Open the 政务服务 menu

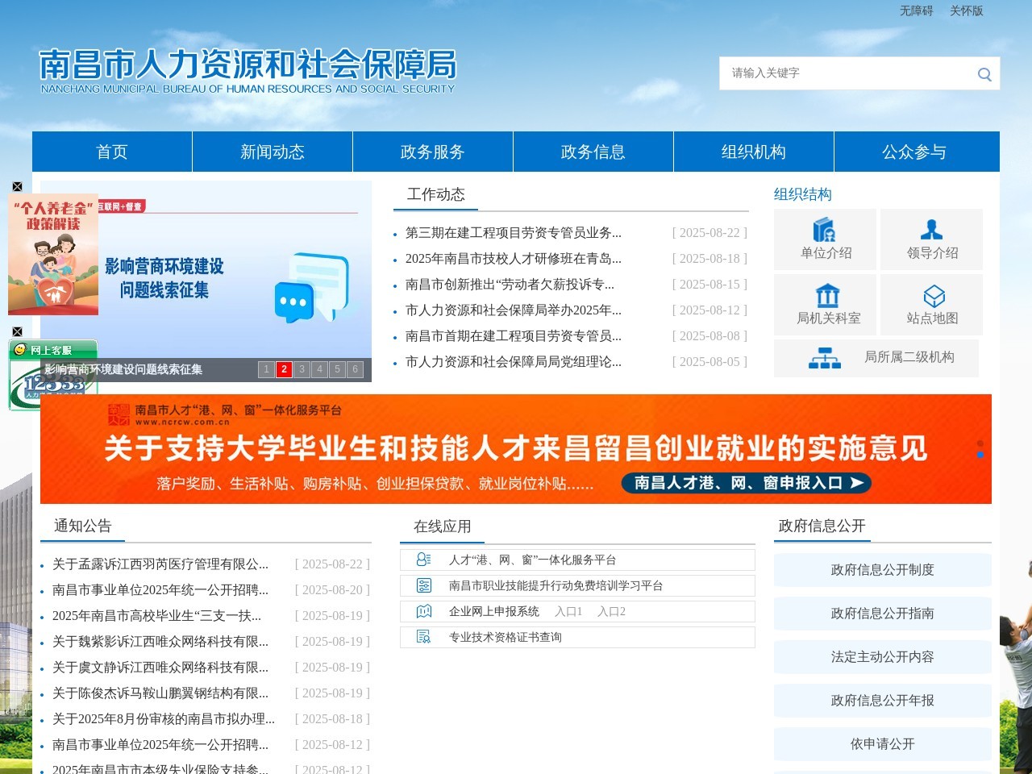click(x=432, y=152)
